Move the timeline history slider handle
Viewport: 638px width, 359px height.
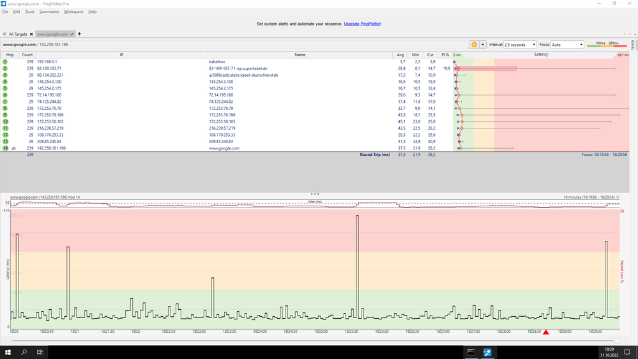[x=616, y=340]
